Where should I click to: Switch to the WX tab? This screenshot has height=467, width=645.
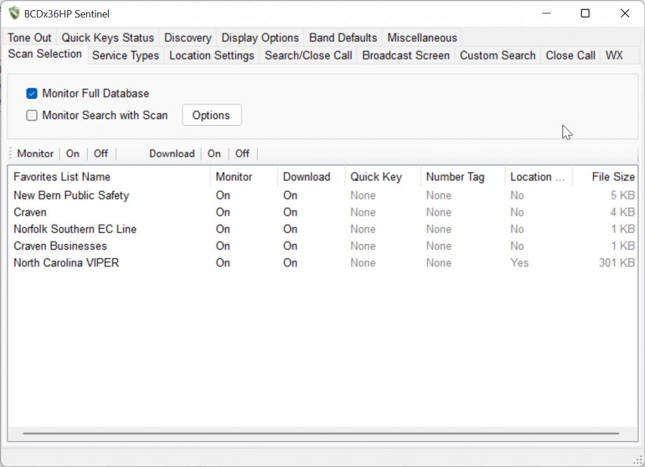coord(614,55)
